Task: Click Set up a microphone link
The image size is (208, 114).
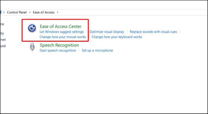Action: pos(97,50)
